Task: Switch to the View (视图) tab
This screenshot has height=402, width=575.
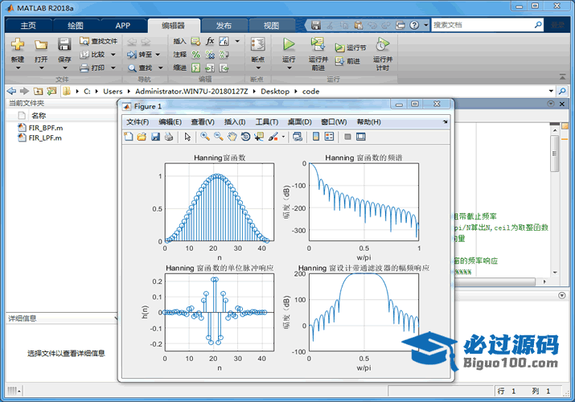Action: point(271,25)
